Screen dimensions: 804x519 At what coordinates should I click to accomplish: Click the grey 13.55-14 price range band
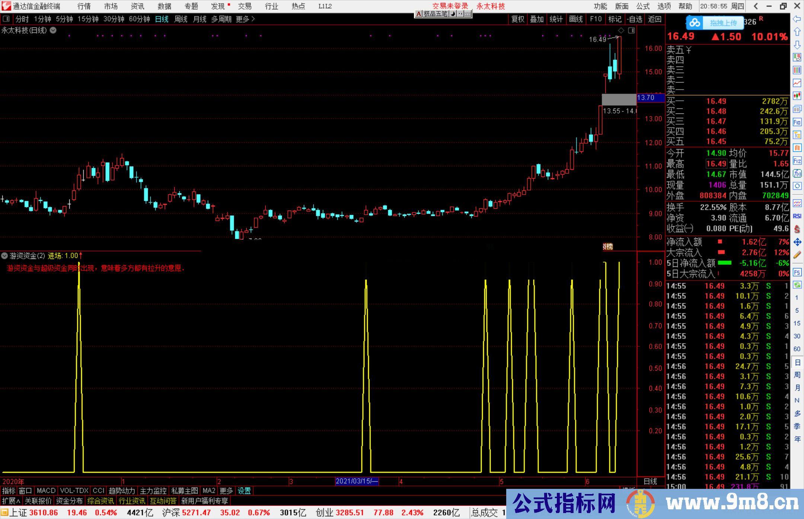click(x=619, y=99)
